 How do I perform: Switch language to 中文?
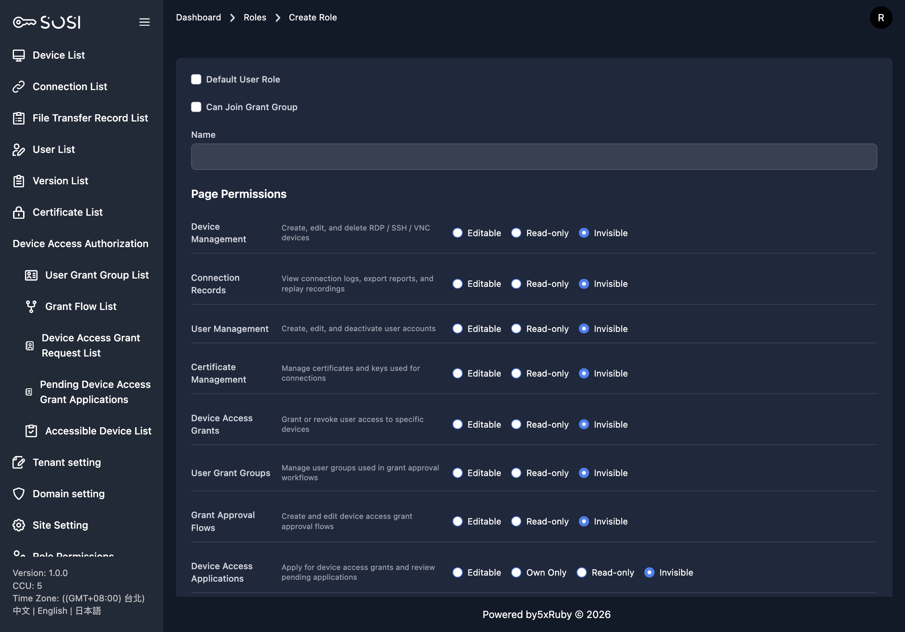pyautogui.click(x=21, y=611)
